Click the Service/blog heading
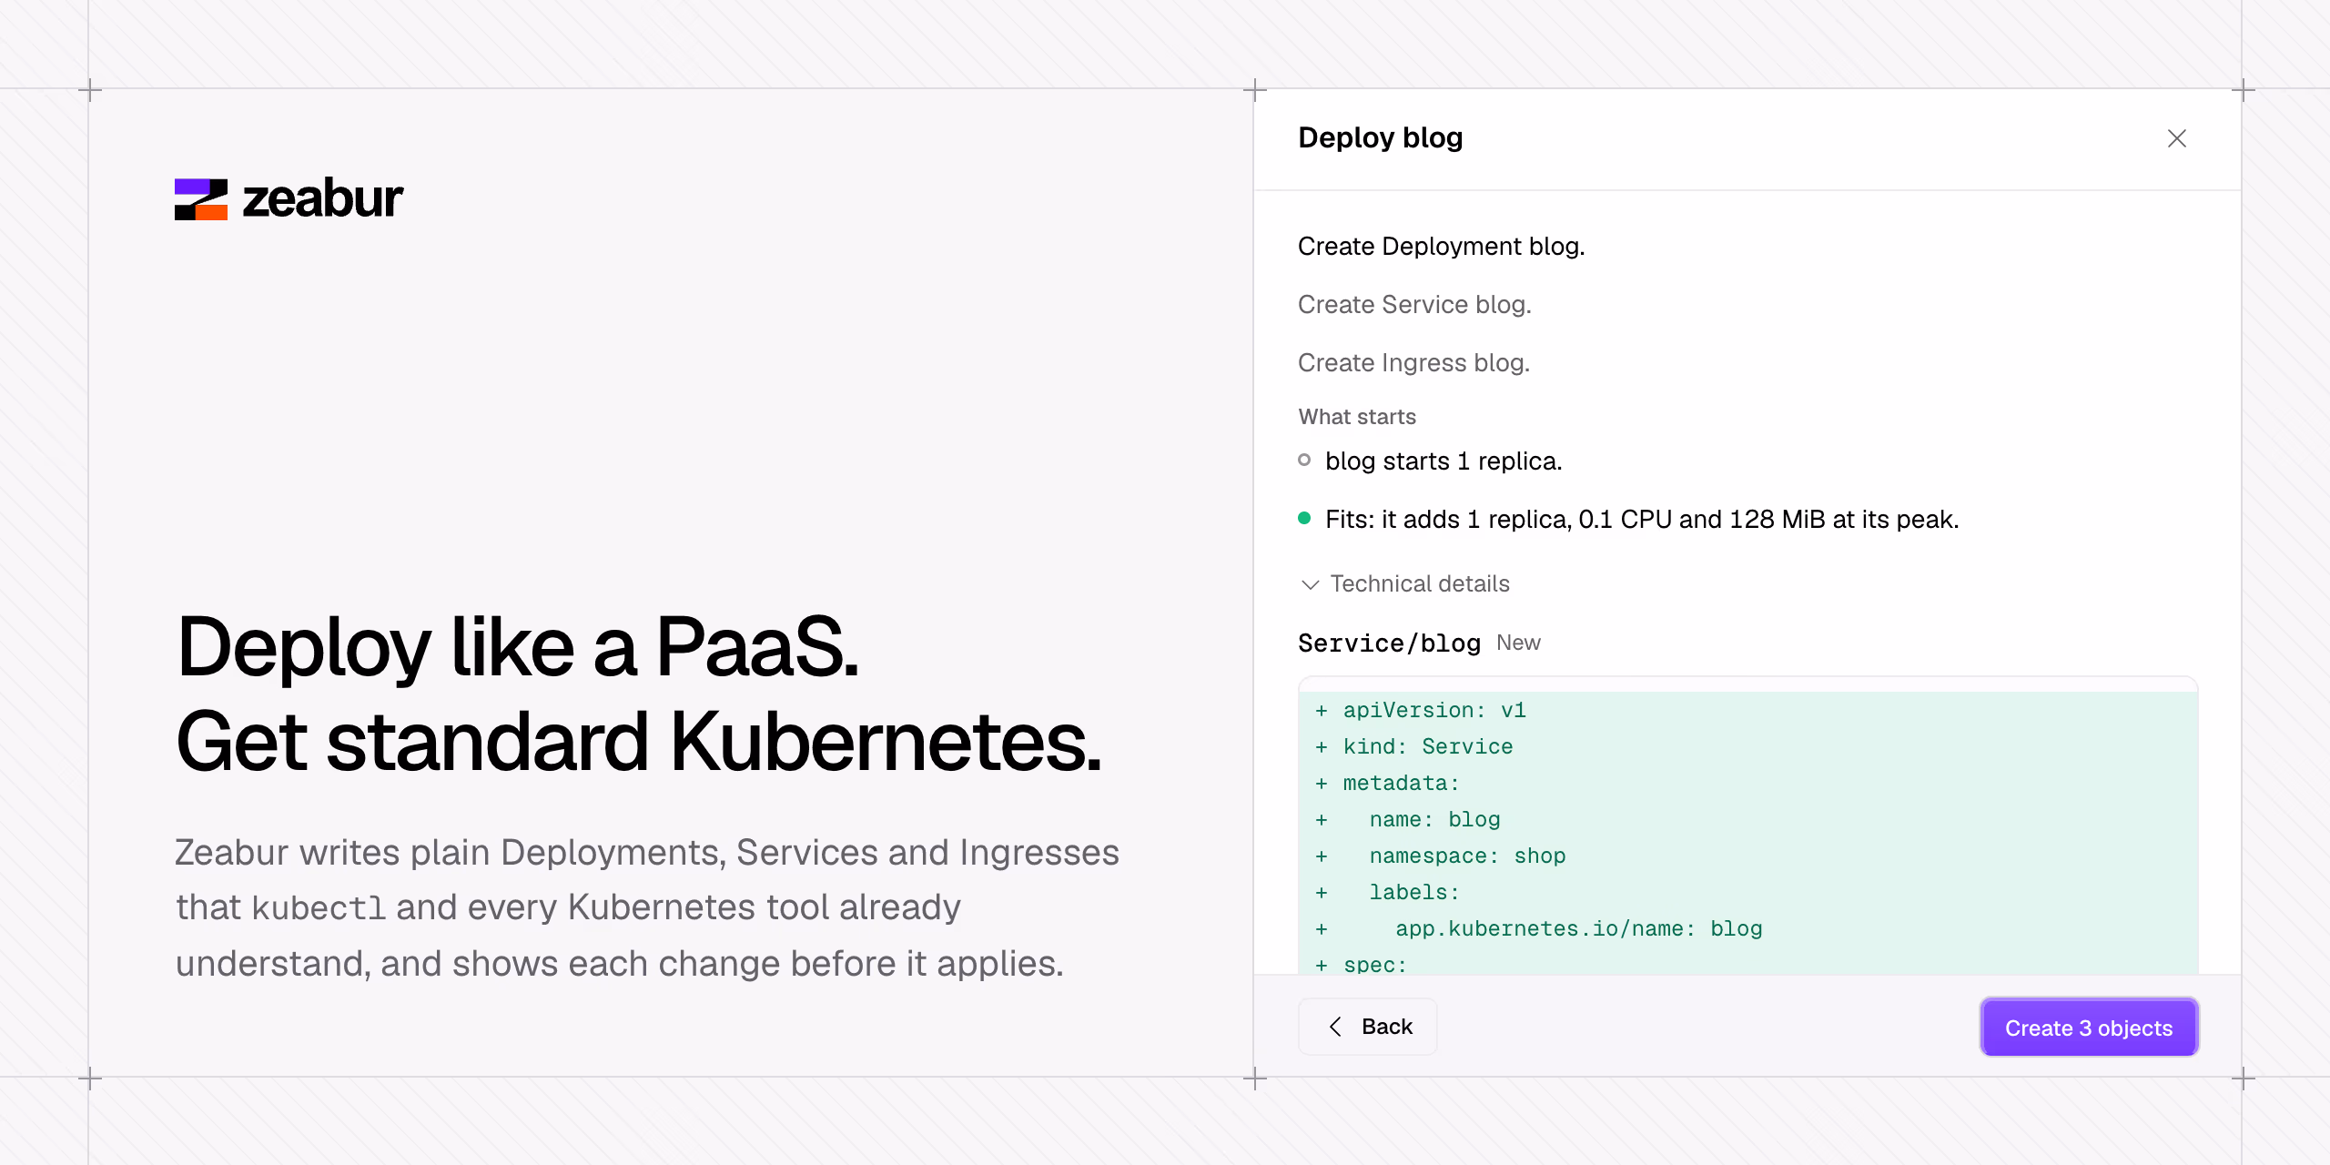The image size is (2330, 1165). pyautogui.click(x=1389, y=643)
